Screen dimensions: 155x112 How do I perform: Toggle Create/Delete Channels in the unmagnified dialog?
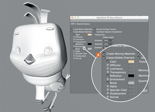coord(72,32)
